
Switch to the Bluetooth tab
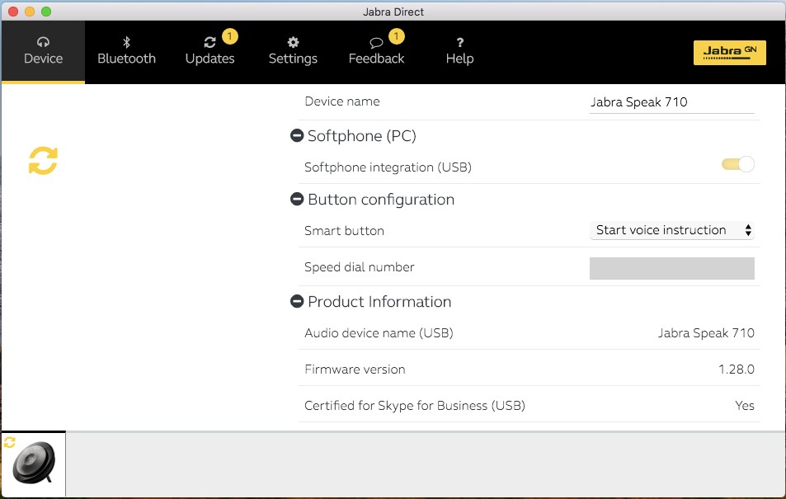coord(126,52)
